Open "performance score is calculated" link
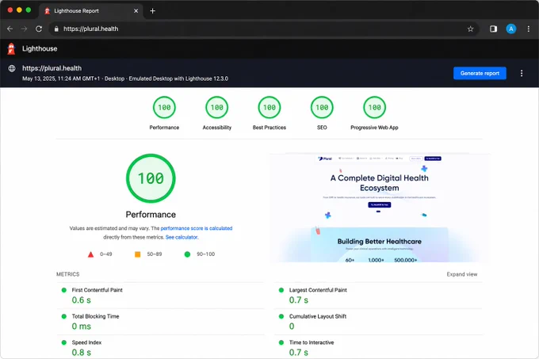Screen dimensions: 539x359 click(x=197, y=228)
